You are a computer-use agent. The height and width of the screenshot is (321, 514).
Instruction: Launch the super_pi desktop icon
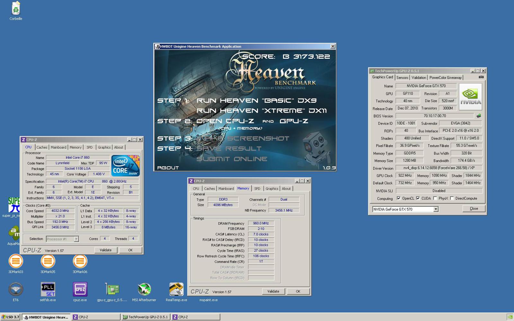pyautogui.click(x=14, y=205)
